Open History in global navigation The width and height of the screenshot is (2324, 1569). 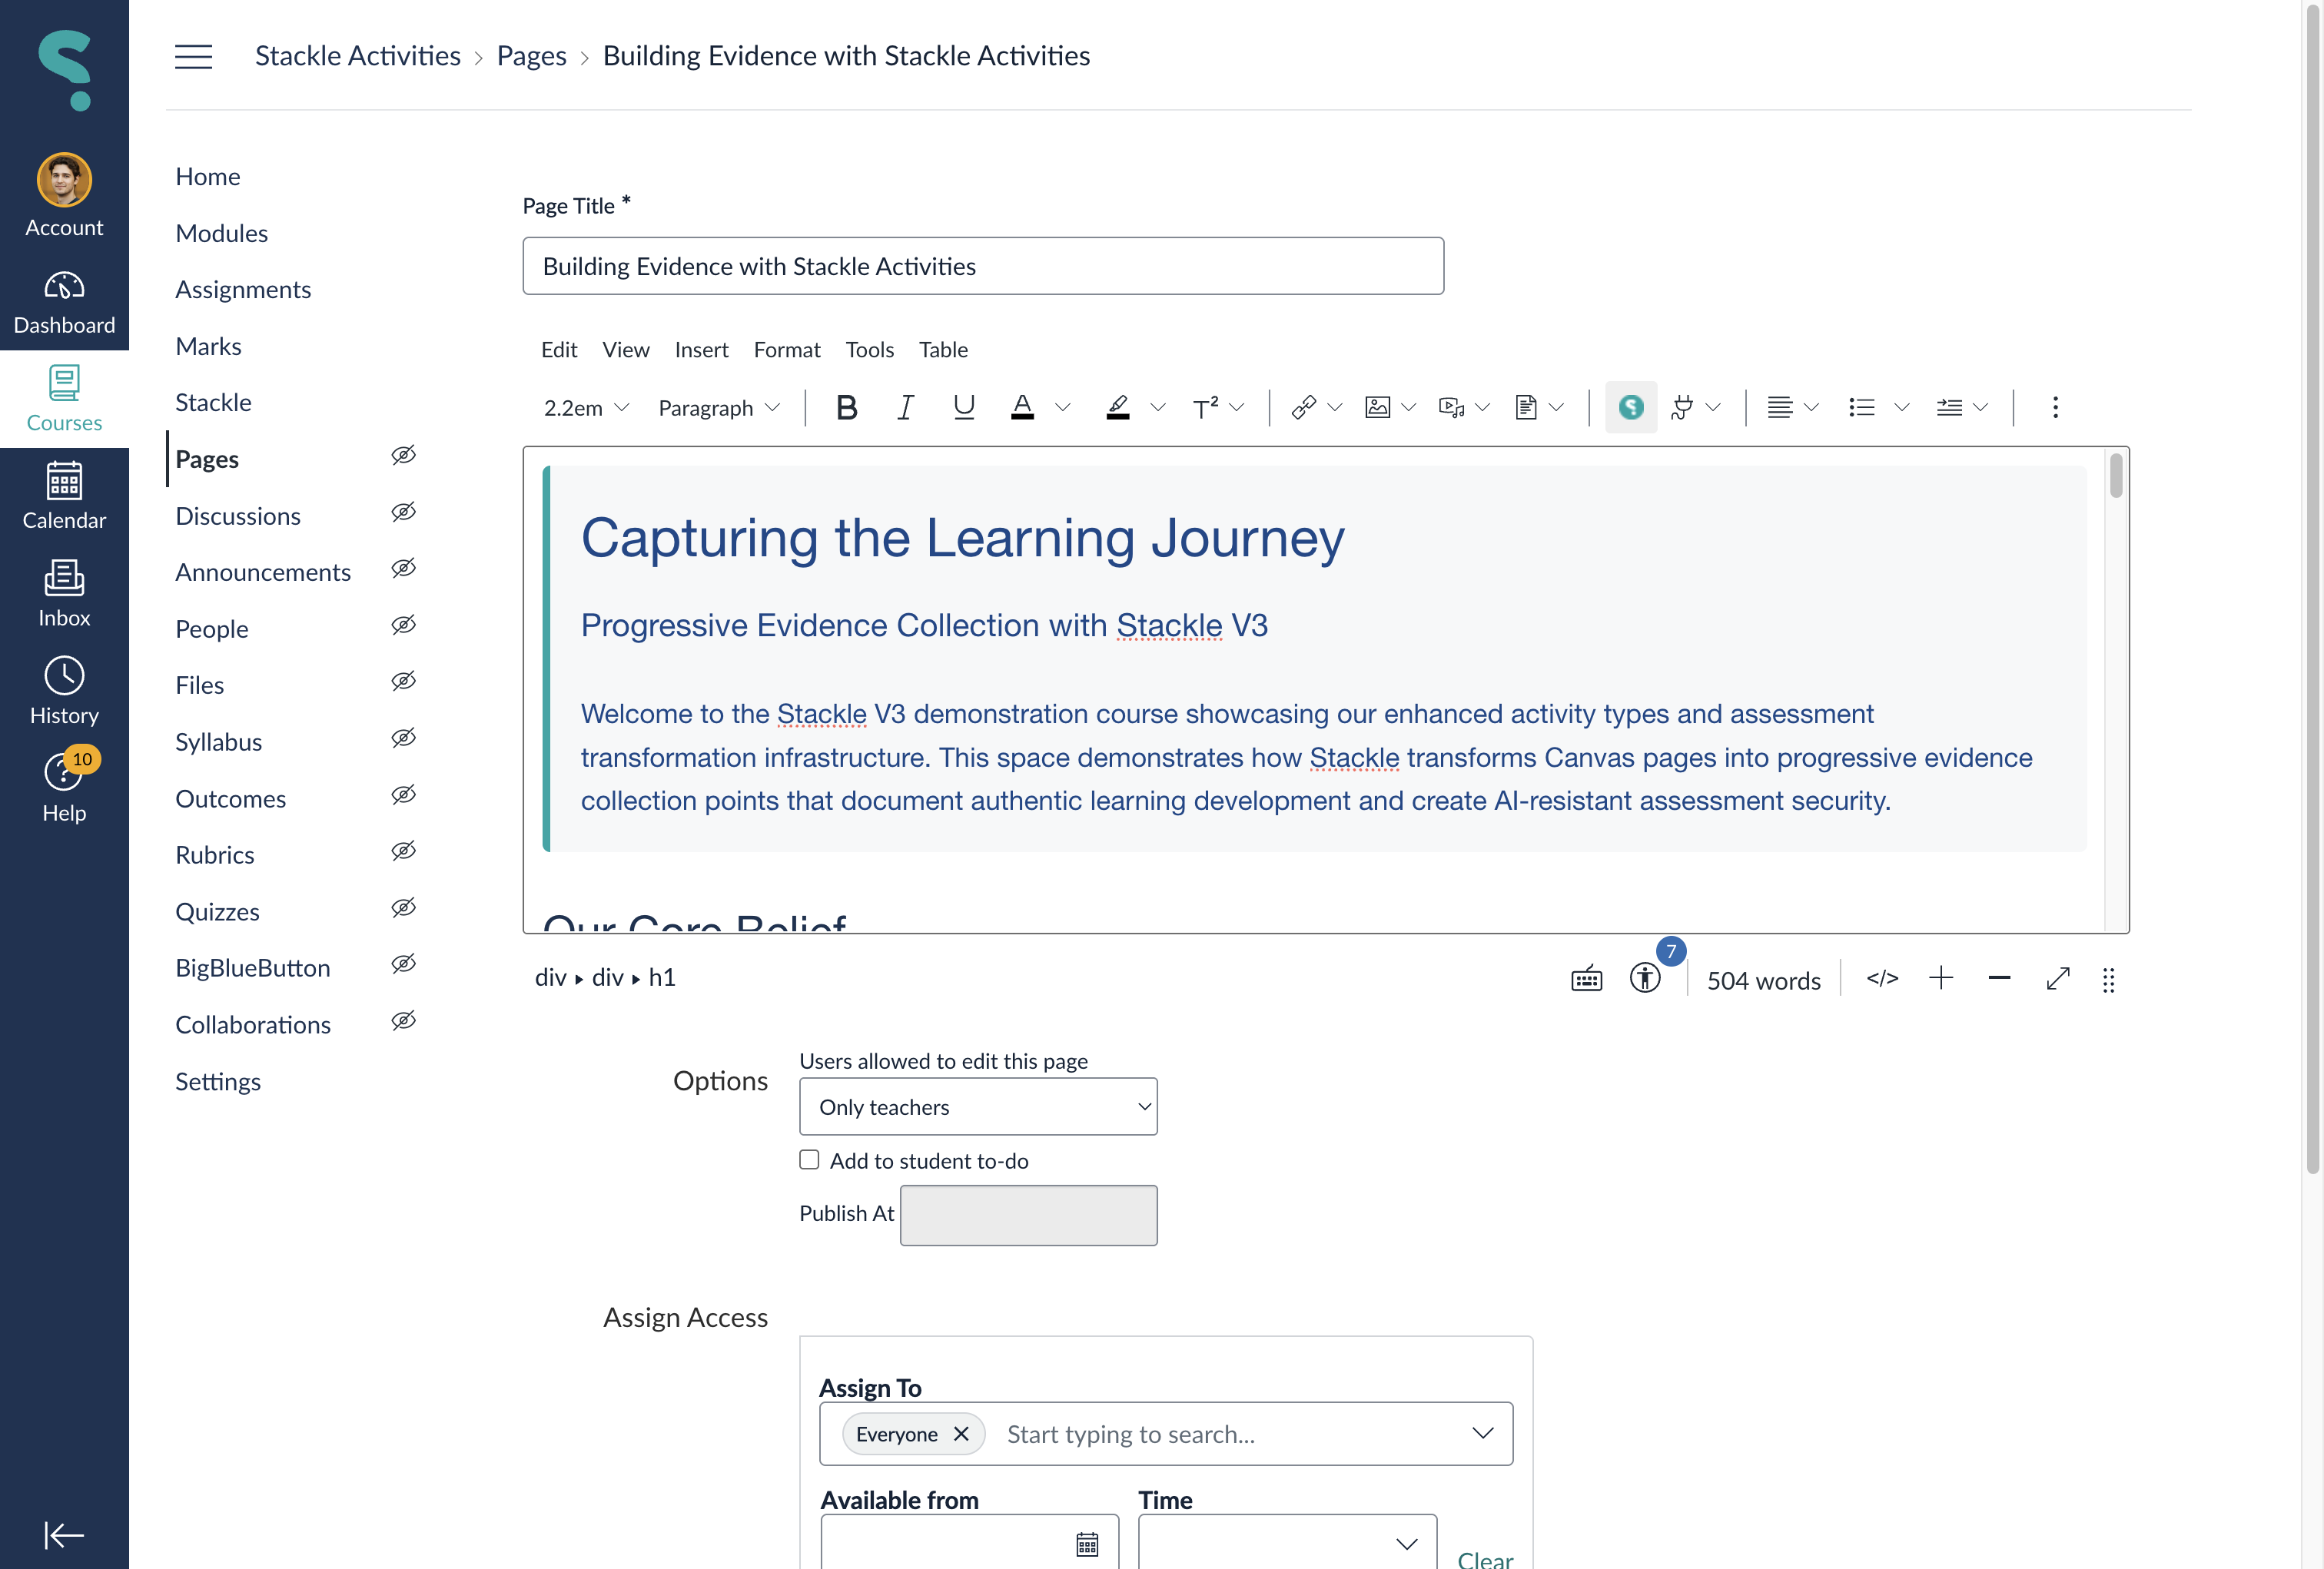pyautogui.click(x=64, y=692)
